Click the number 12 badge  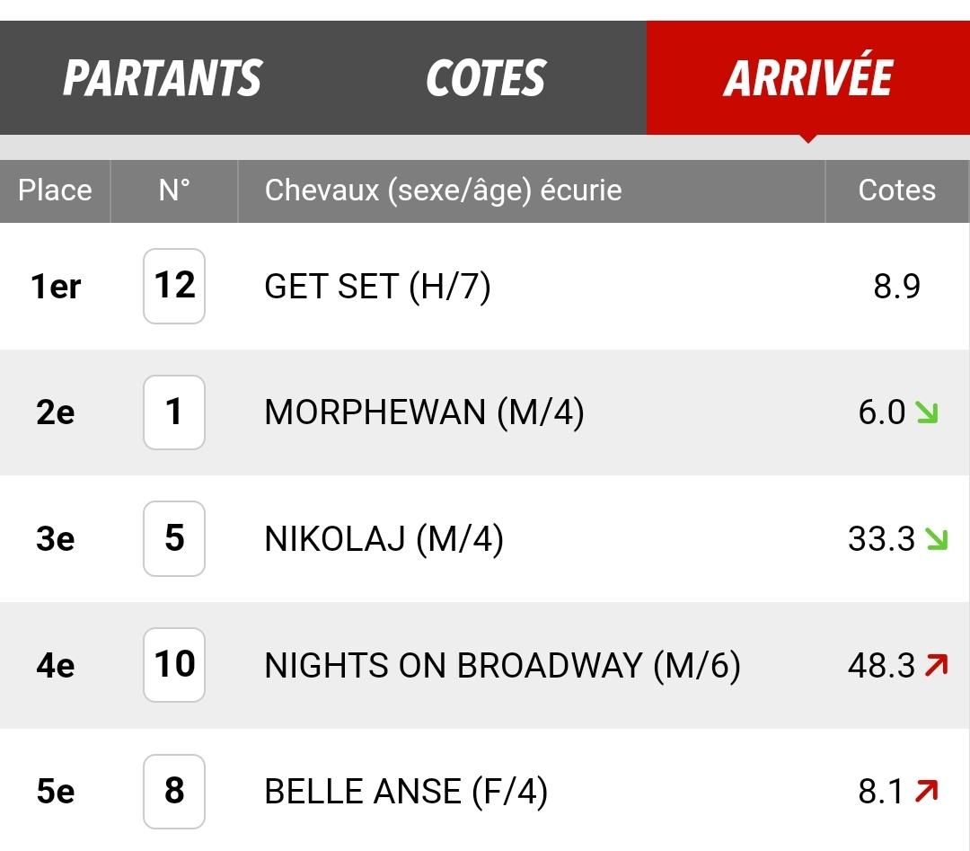click(174, 286)
